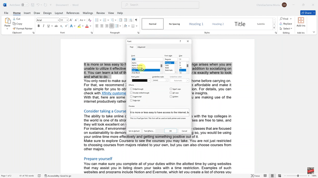Toggle AutoSave switch
The height and width of the screenshot is (178, 318).
coord(25,5)
